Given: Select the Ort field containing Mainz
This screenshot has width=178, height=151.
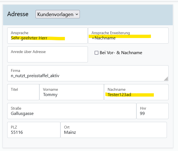Looking at the screenshot, I should click(113, 132).
